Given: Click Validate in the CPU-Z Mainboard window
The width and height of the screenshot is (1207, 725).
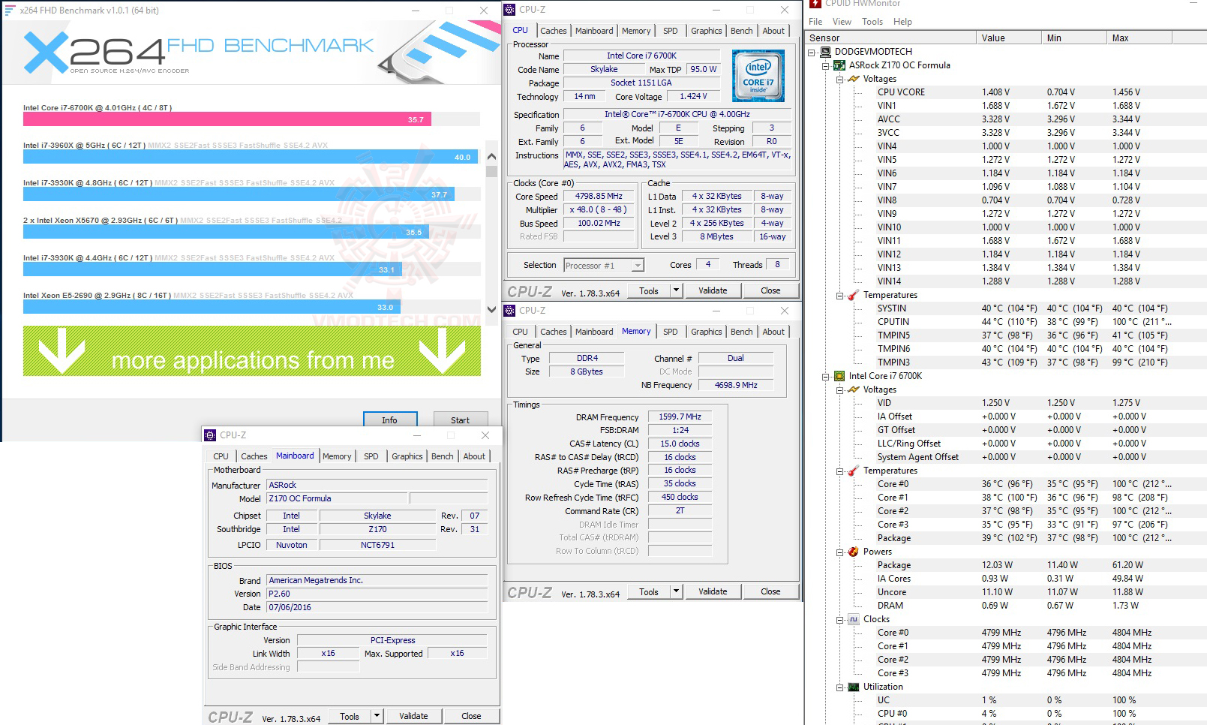Looking at the screenshot, I should pyautogui.click(x=413, y=716).
